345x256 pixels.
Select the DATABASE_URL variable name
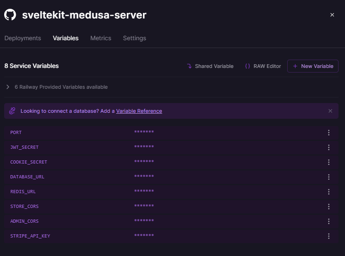(27, 177)
